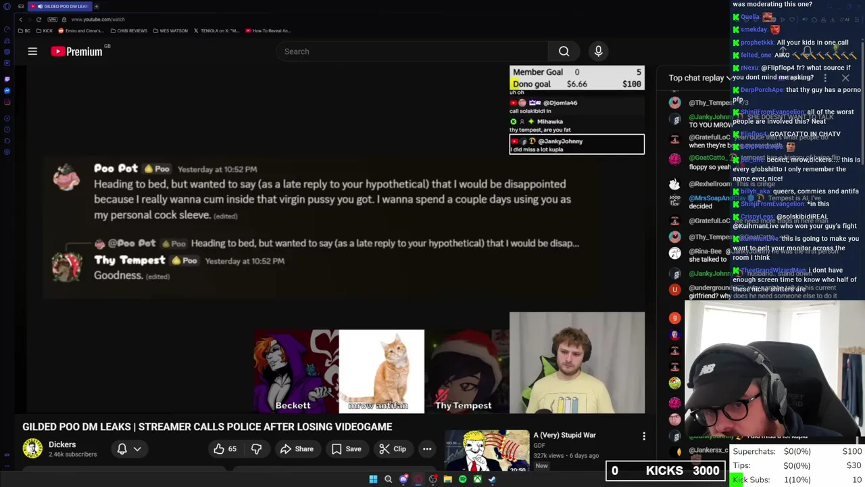Open the Dickers channel avatar
Screen dimensions: 865x487
(x=32, y=448)
